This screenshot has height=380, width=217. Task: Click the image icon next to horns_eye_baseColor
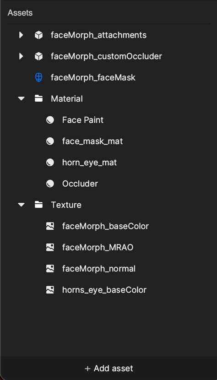50,290
